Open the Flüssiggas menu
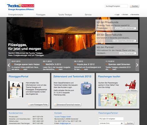 [x=41, y=15]
